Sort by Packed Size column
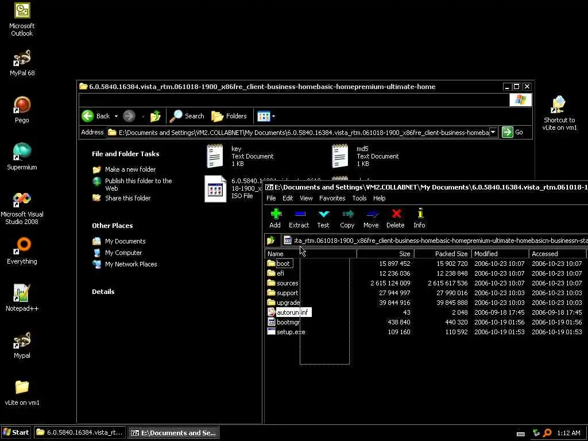 tap(443, 254)
